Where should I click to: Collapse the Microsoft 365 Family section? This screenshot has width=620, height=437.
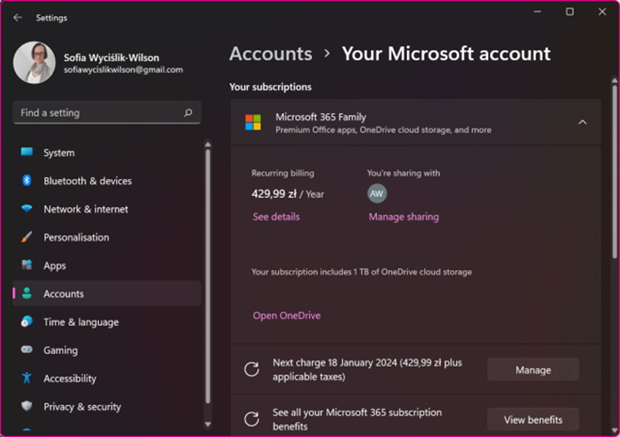point(582,123)
